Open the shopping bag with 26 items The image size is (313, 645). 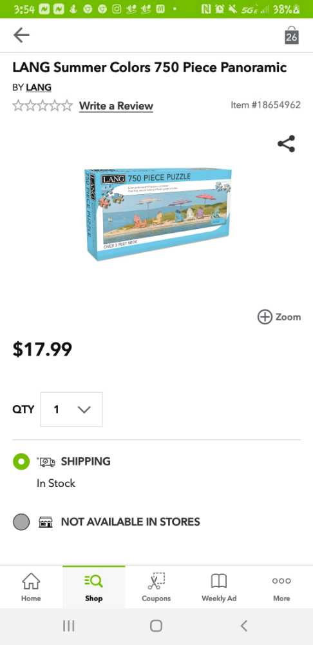[292, 35]
